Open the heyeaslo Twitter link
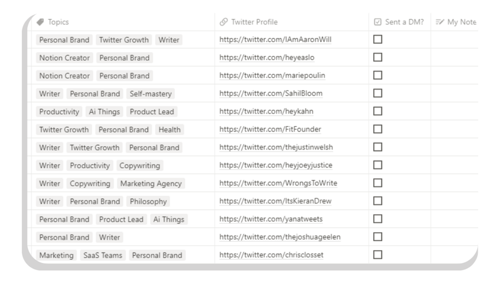 [267, 58]
